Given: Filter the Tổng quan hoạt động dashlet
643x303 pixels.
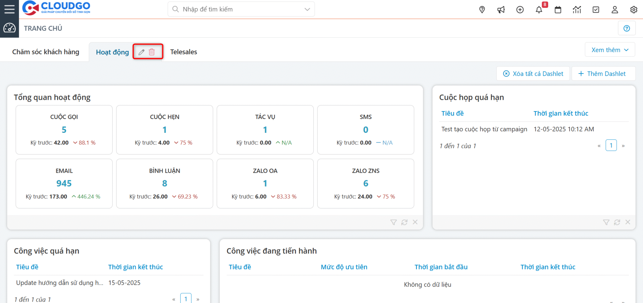Looking at the screenshot, I should [x=393, y=222].
